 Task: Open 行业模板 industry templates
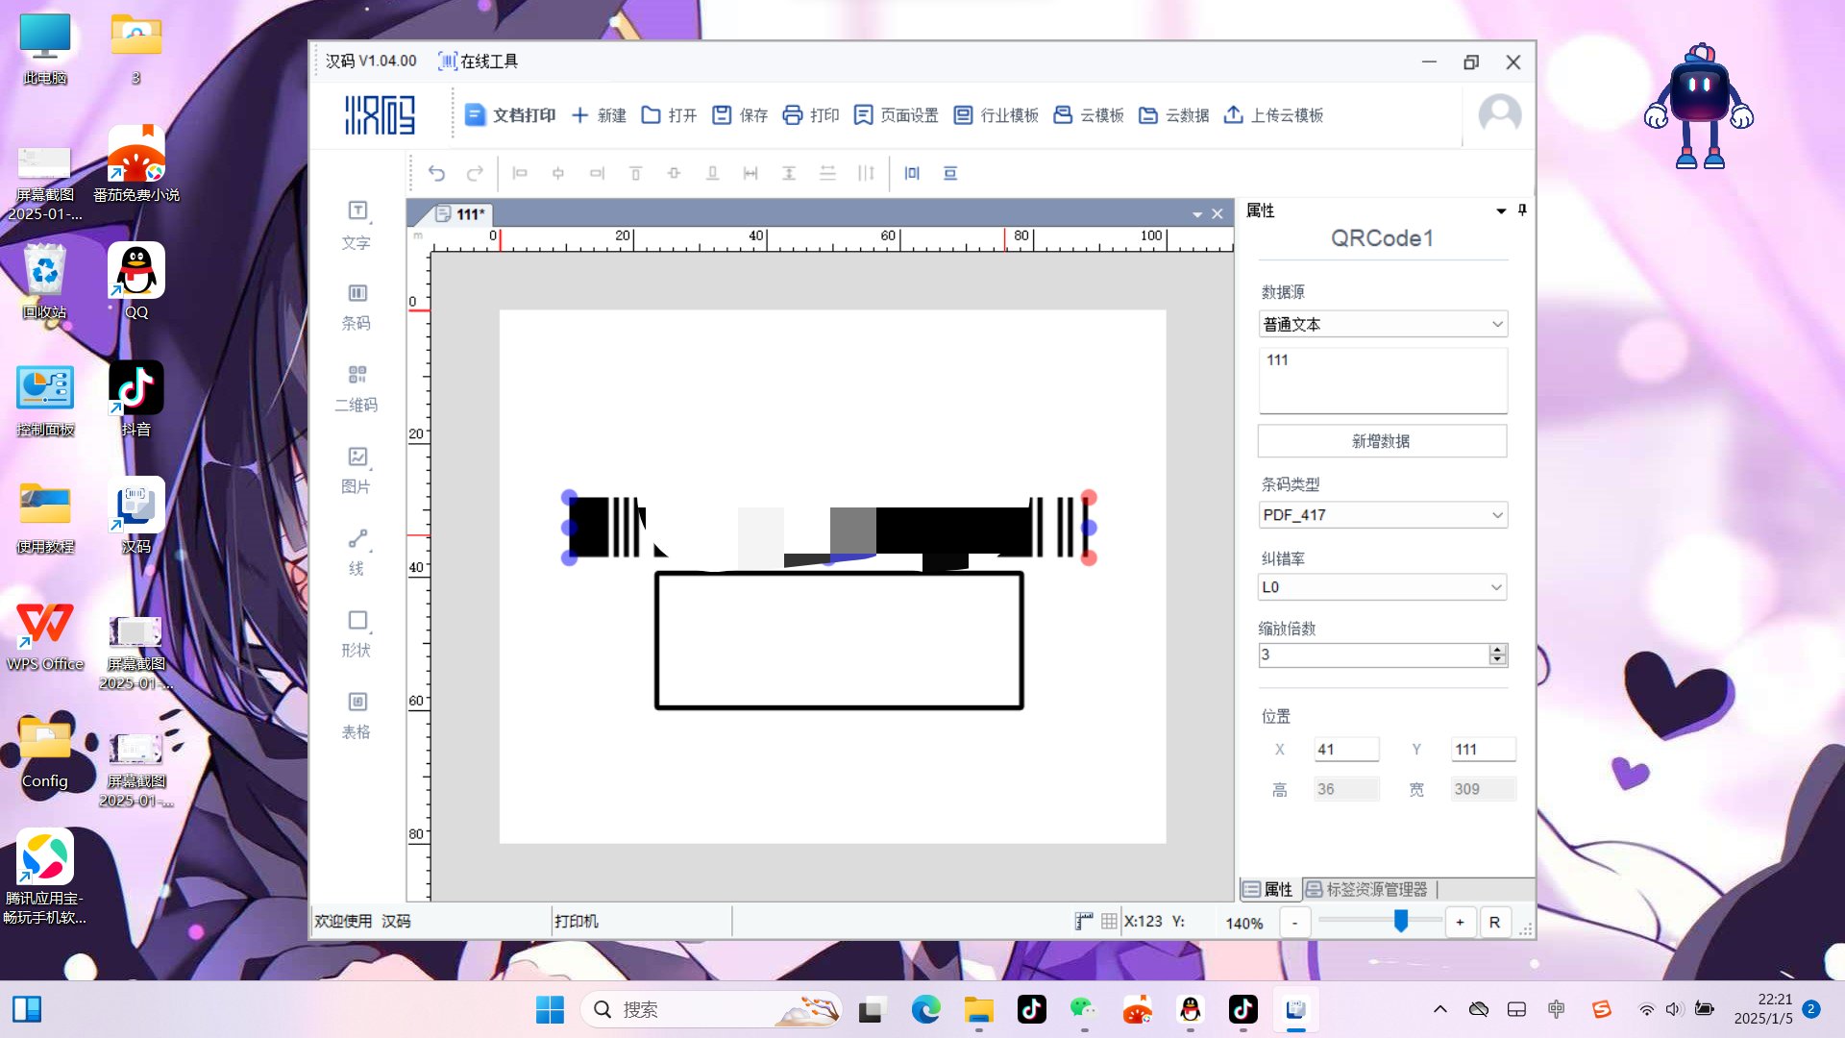click(x=996, y=115)
